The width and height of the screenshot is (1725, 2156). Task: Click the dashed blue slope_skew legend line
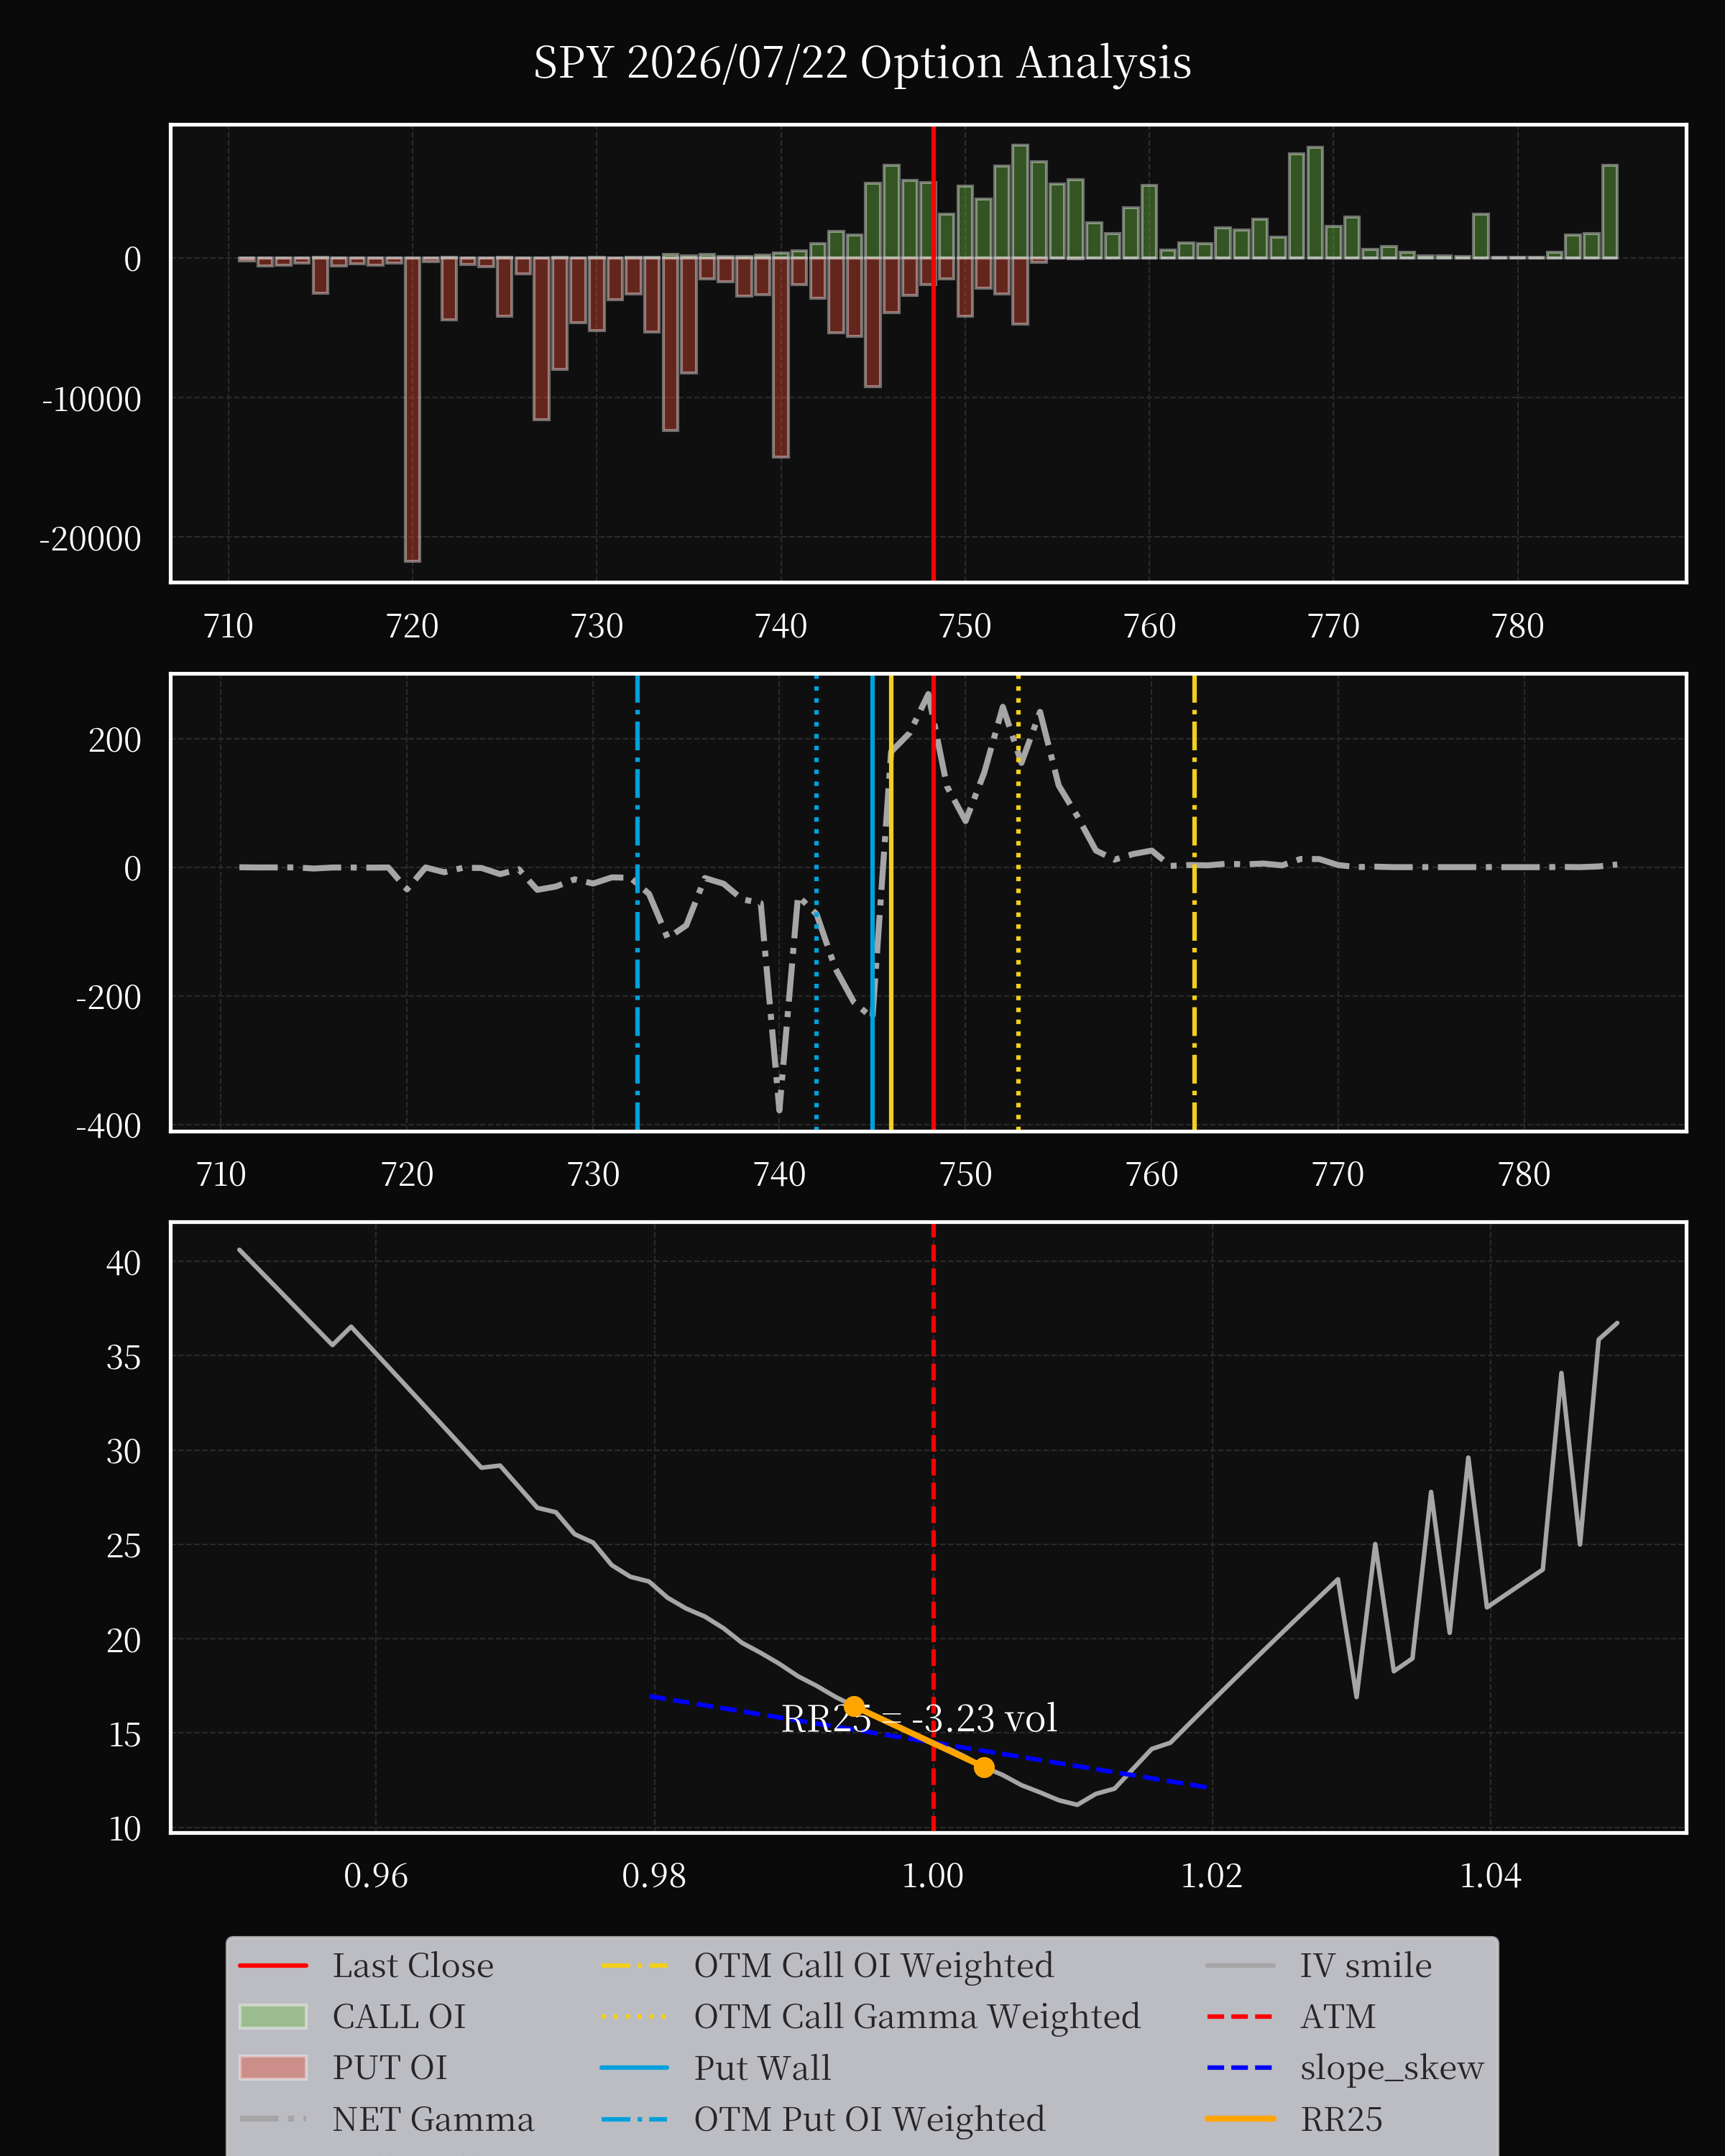click(1241, 2068)
